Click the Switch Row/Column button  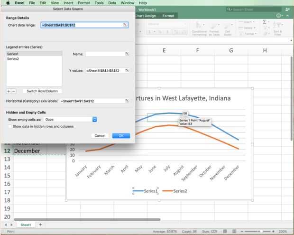42,91
